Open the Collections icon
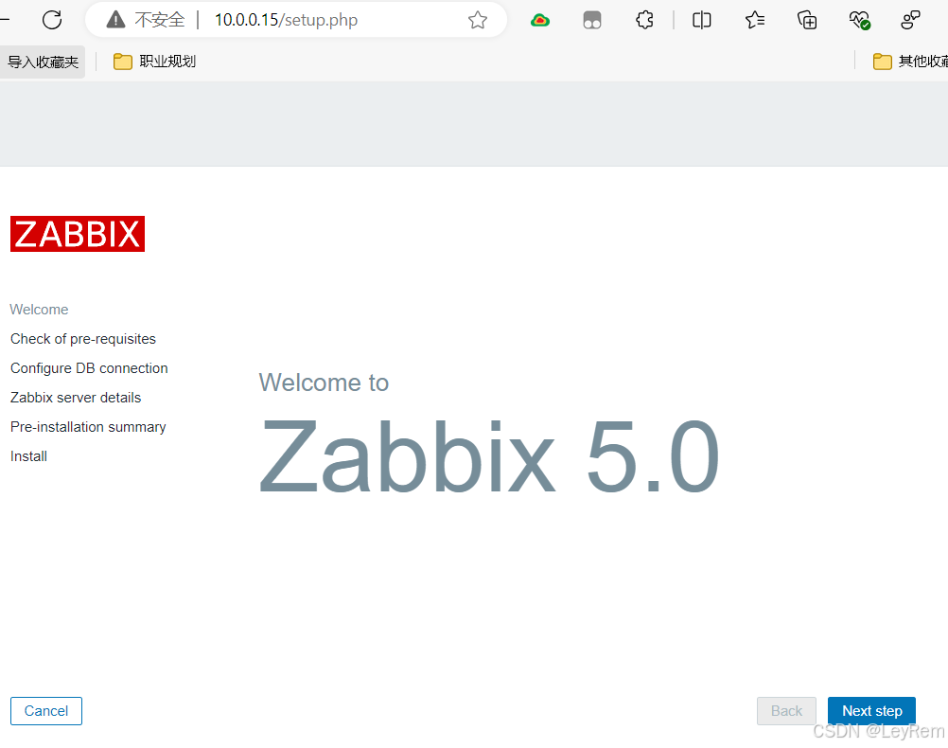The image size is (948, 748). click(807, 20)
